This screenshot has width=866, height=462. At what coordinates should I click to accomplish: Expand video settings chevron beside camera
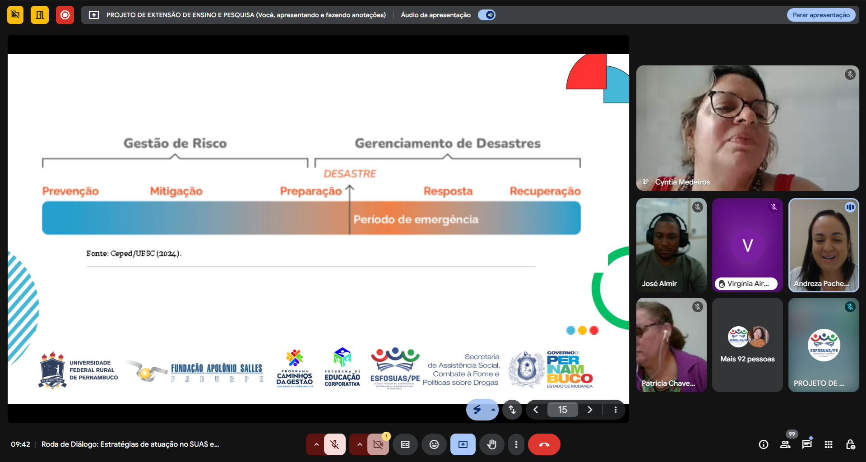tap(360, 444)
